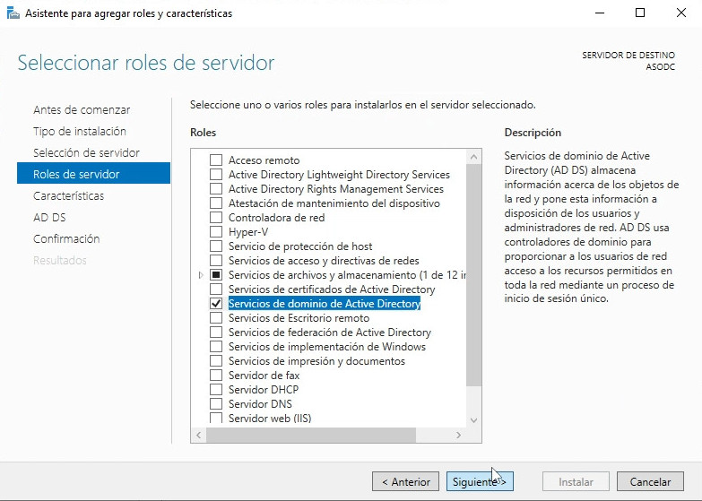Click the wizard icon in title bar
Viewport: 702px width, 501px height.
coord(13,13)
